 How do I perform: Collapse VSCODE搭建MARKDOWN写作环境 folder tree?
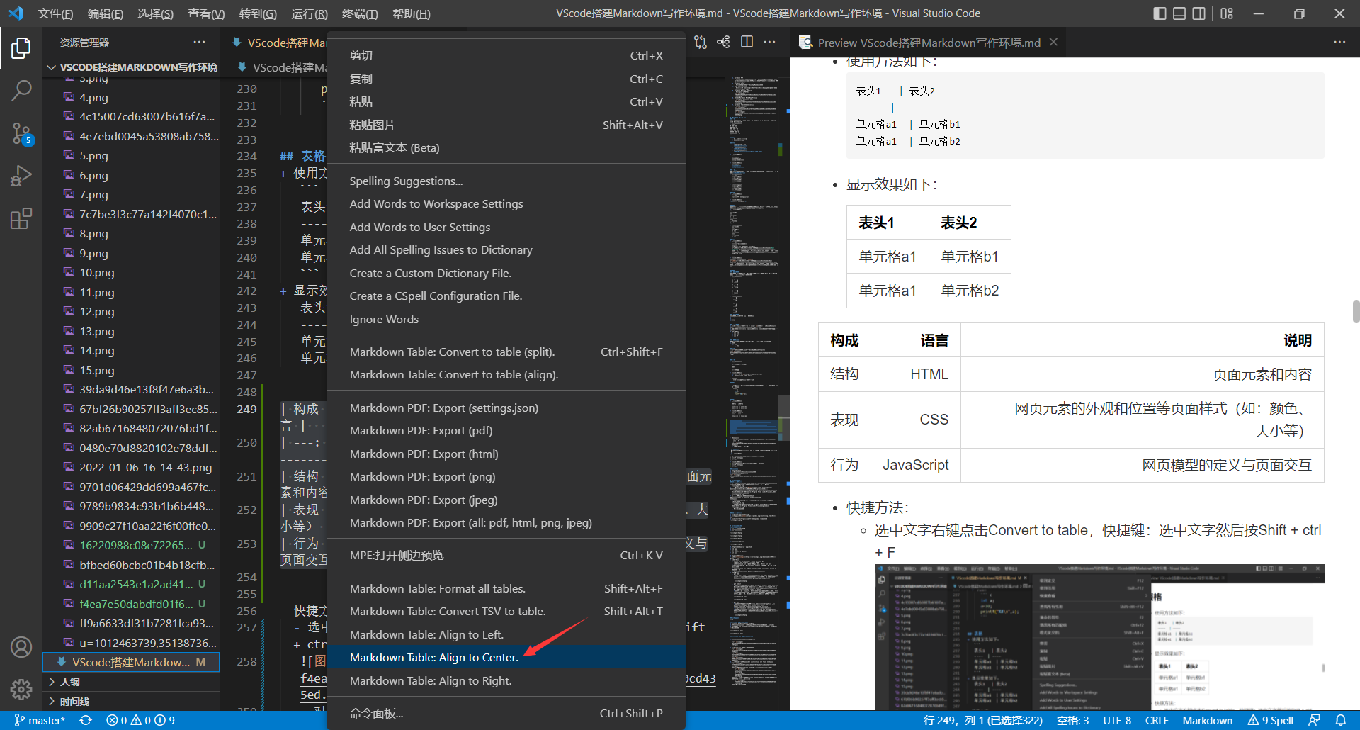(131, 67)
